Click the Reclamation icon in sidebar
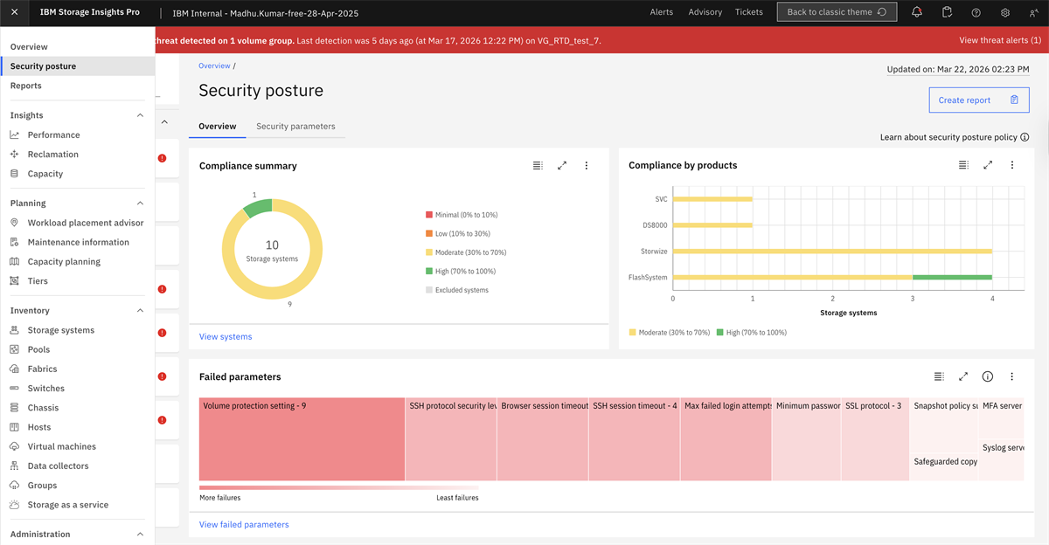The height and width of the screenshot is (545, 1049). [14, 154]
